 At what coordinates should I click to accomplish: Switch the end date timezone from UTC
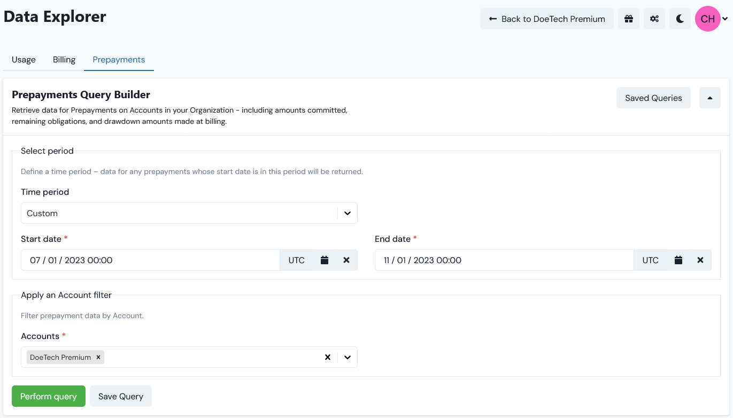[650, 260]
